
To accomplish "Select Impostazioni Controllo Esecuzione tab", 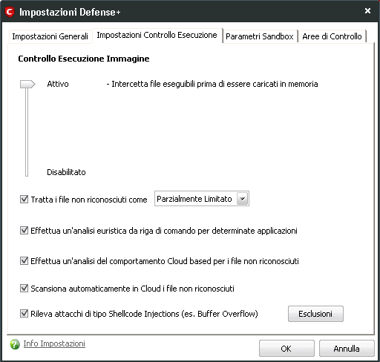I will (x=157, y=35).
